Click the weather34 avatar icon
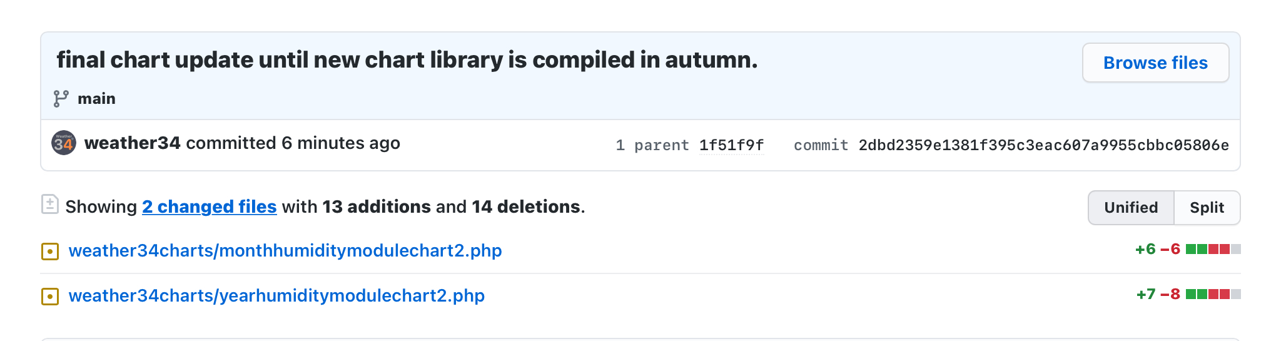 click(x=64, y=143)
